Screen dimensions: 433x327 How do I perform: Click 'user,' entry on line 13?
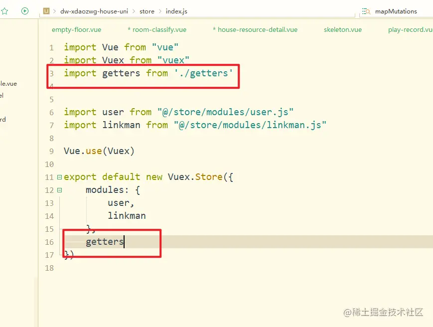[x=121, y=203]
